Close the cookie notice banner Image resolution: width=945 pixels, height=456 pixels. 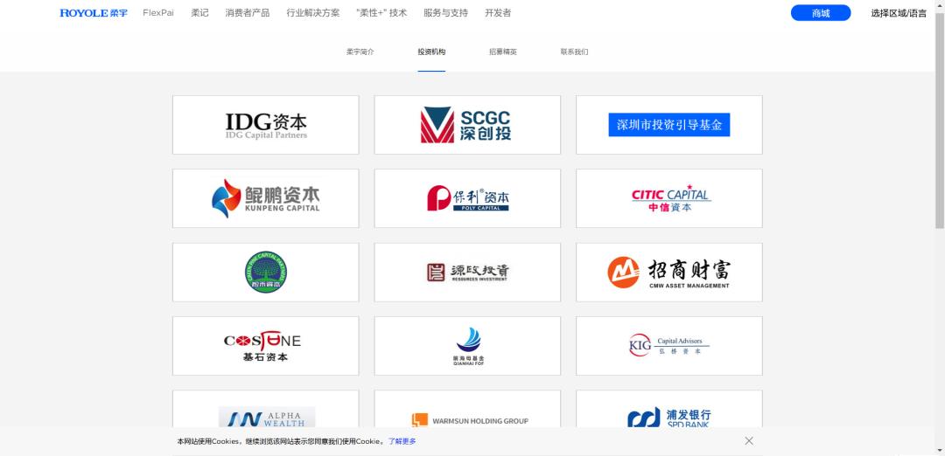[x=748, y=441]
